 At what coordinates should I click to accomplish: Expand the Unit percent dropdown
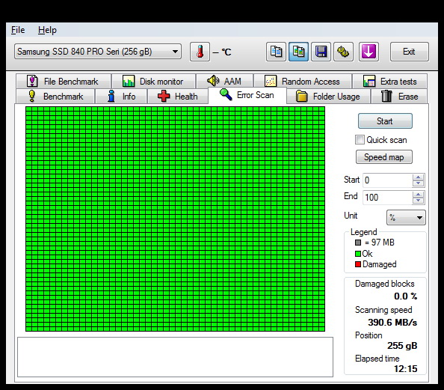point(406,218)
